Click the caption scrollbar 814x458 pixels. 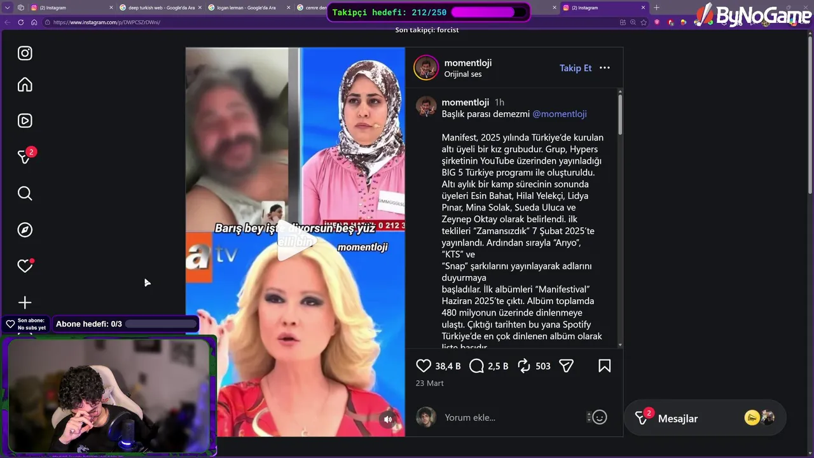[620, 114]
